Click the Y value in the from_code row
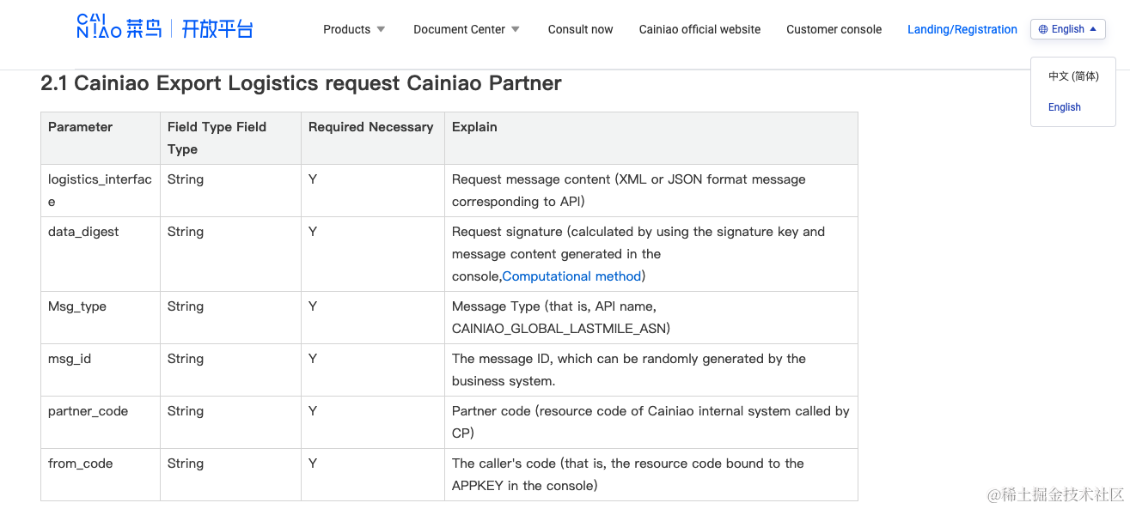The width and height of the screenshot is (1130, 509). click(313, 464)
